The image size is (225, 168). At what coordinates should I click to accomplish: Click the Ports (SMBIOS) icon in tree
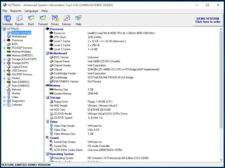9,86
